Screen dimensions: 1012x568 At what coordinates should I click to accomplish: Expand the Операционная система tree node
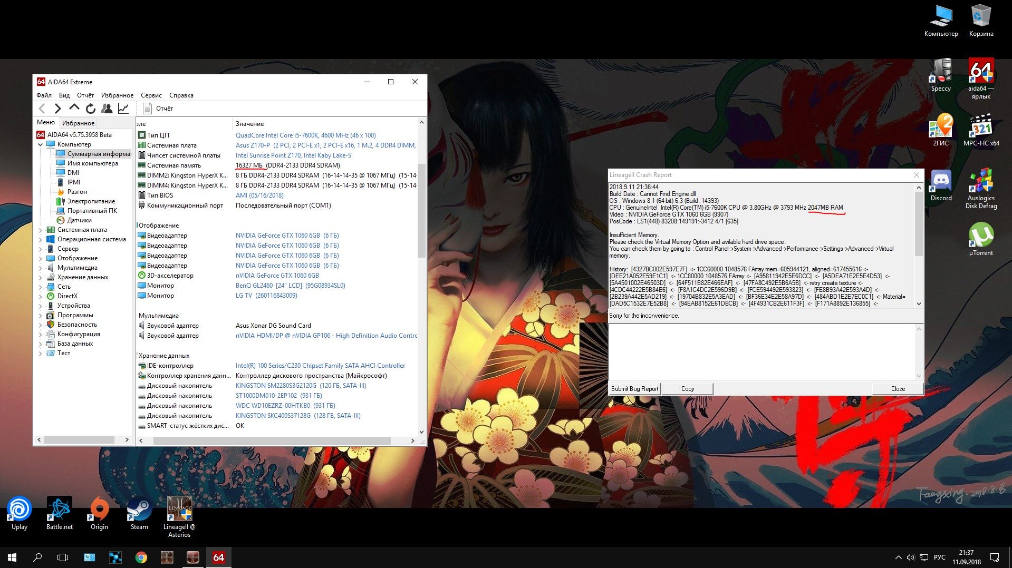click(x=41, y=239)
